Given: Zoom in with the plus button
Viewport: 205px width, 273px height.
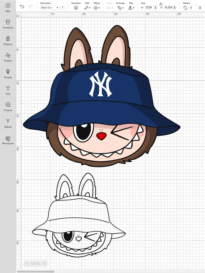Looking at the screenshot, I should [x=44, y=264].
